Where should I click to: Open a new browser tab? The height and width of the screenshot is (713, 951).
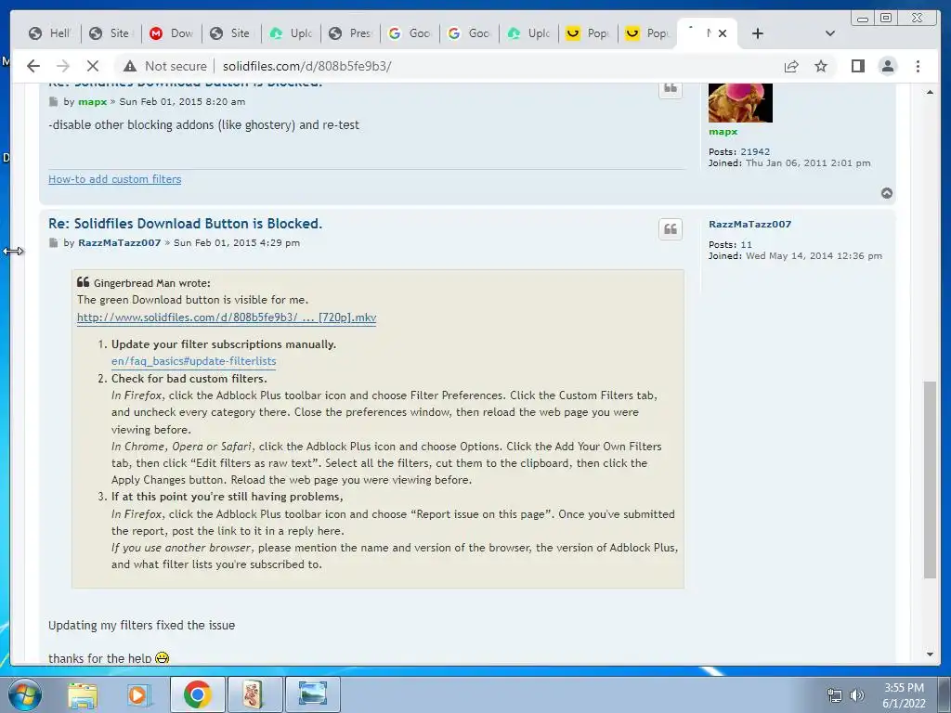click(757, 33)
